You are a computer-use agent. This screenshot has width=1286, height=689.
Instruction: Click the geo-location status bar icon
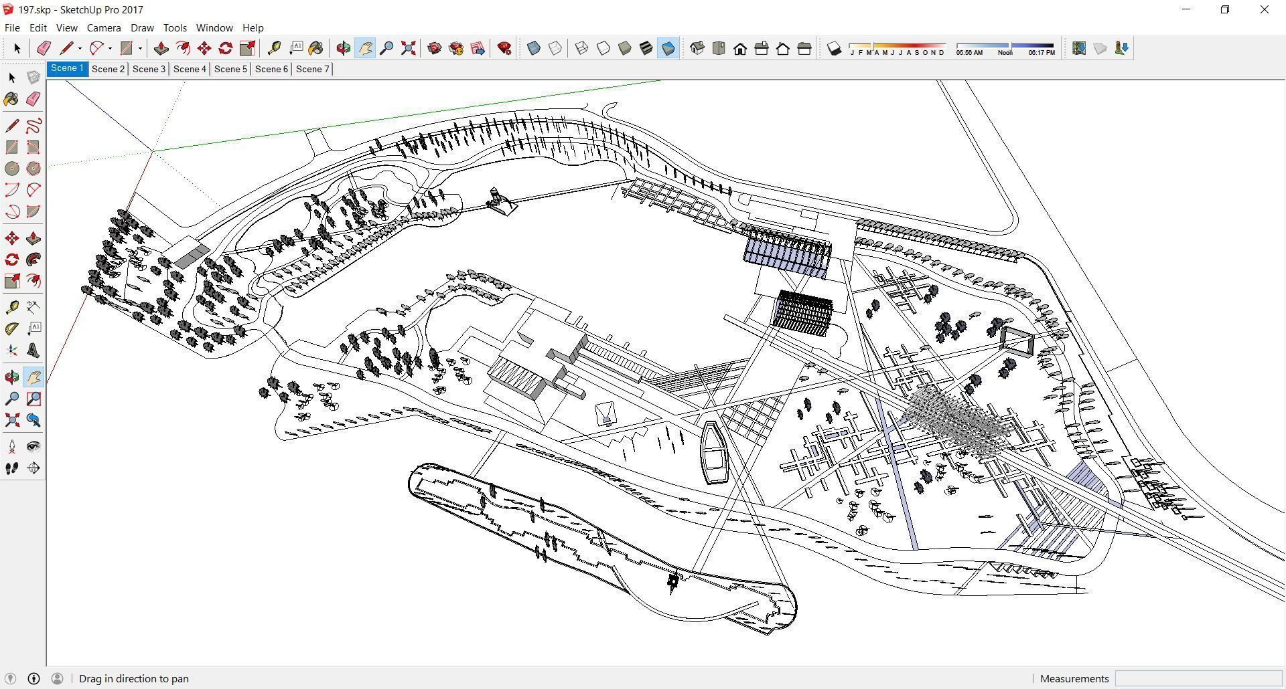click(x=11, y=678)
